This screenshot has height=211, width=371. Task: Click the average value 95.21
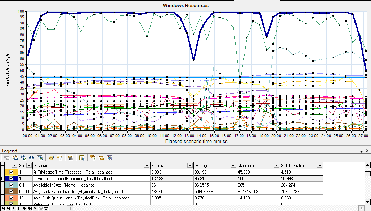(200, 179)
